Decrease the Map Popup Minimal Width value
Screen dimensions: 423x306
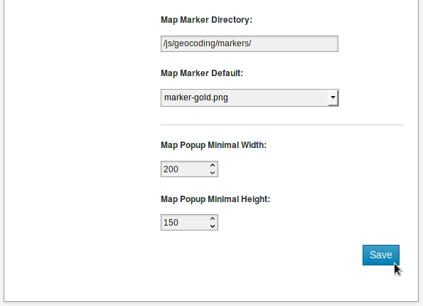[213, 173]
